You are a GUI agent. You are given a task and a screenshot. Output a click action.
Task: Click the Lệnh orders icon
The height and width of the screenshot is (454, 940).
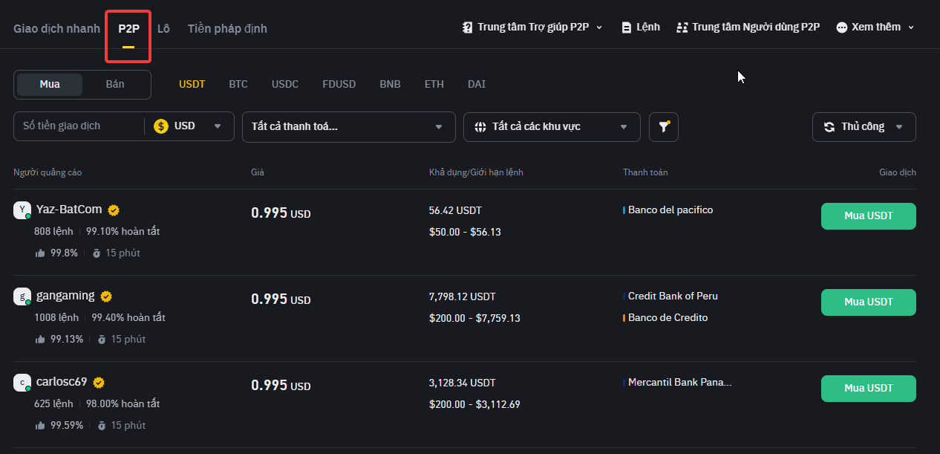point(627,27)
